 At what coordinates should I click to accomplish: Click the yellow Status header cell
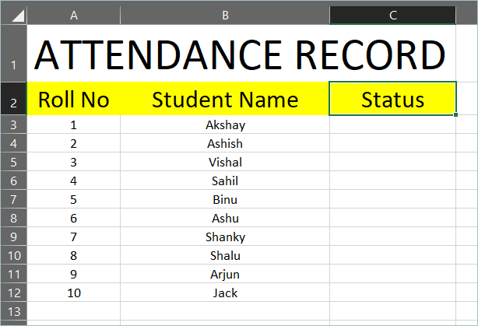392,99
